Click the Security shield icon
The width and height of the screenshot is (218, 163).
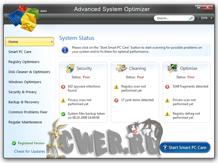point(70,68)
